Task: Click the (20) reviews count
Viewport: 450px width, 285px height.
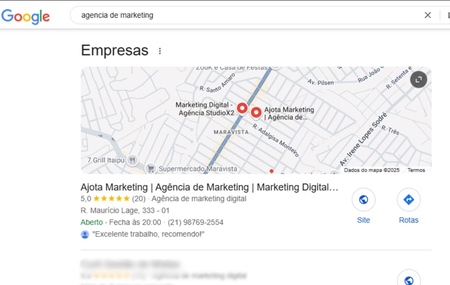Action: [139, 198]
